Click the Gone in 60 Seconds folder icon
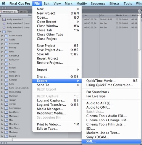 (6, 88)
